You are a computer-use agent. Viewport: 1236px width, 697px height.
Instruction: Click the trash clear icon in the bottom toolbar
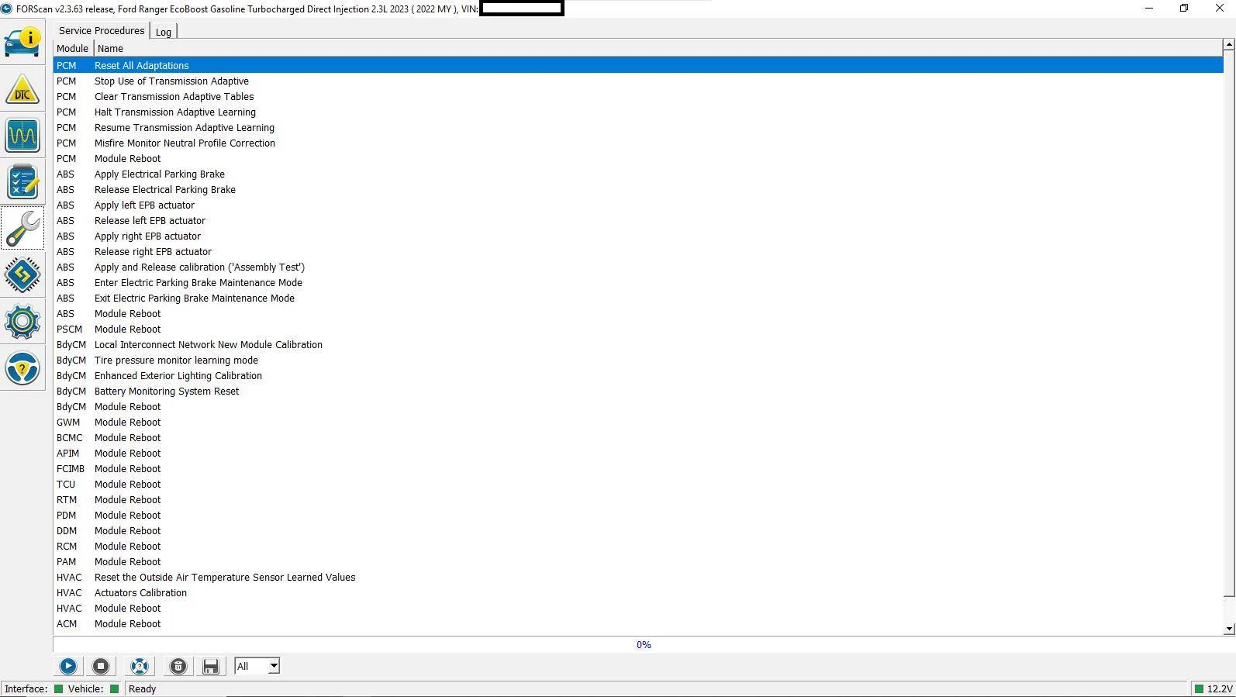tap(178, 666)
